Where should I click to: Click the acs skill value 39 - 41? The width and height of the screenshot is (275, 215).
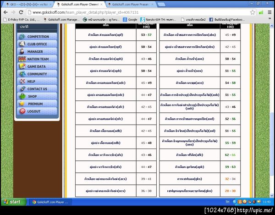click(146, 179)
